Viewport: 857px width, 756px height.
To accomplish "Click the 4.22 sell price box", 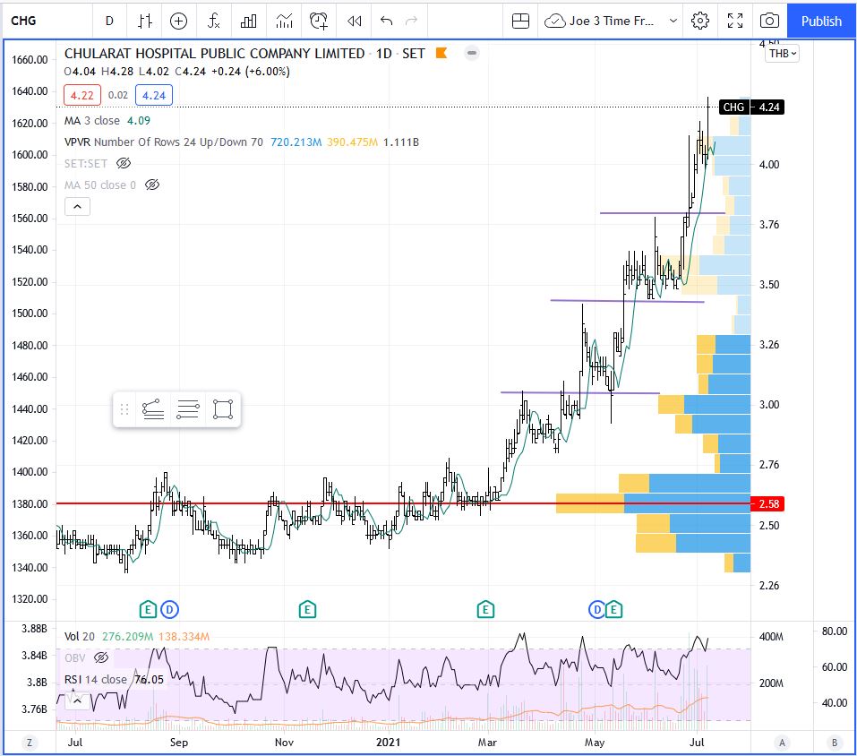I will point(82,95).
